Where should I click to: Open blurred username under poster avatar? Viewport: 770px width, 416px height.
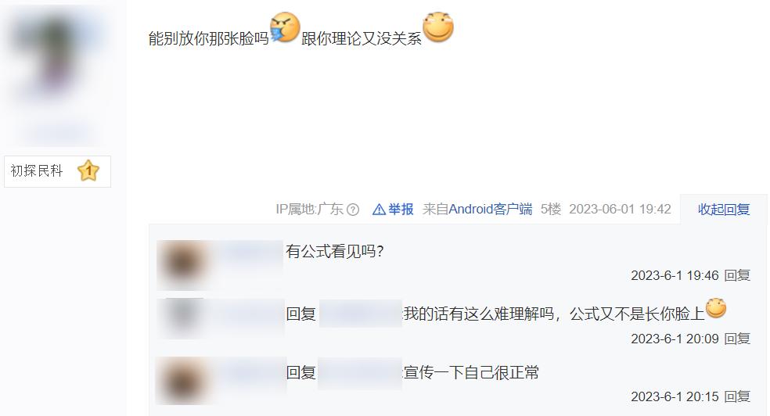(x=58, y=132)
